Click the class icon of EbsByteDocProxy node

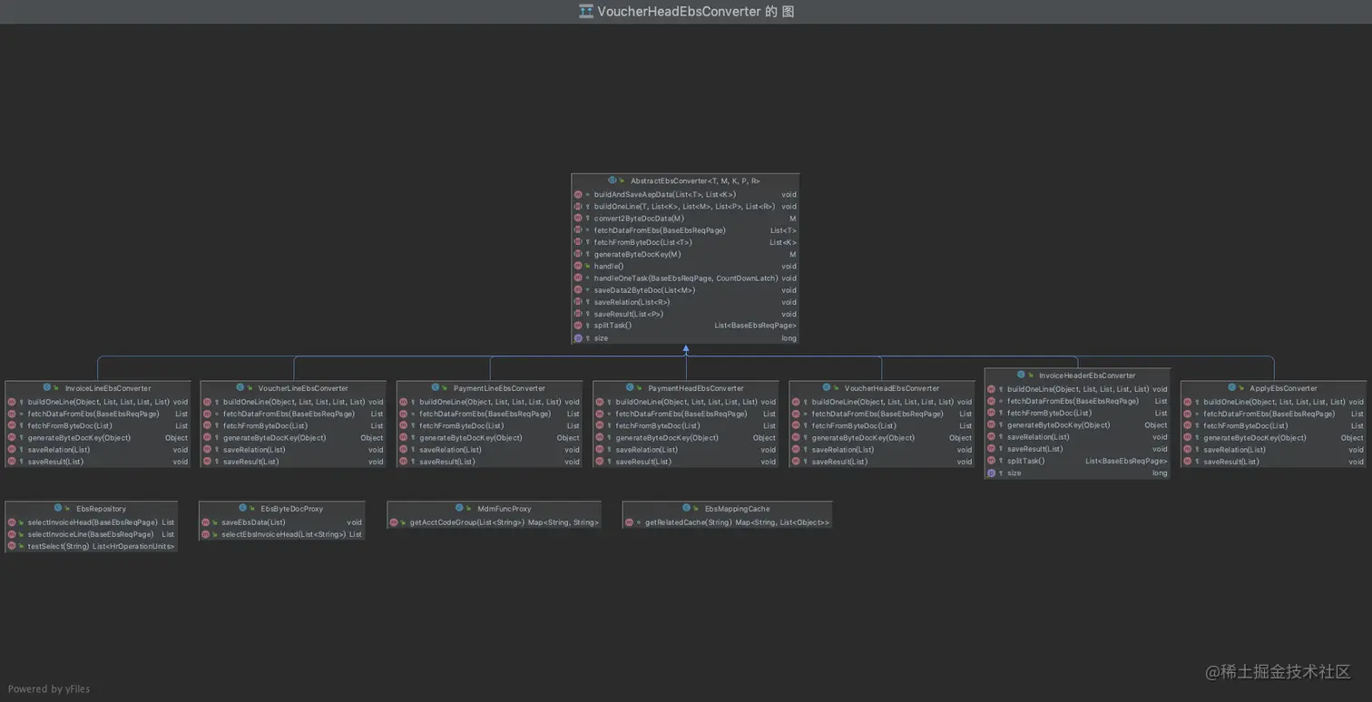pos(242,508)
